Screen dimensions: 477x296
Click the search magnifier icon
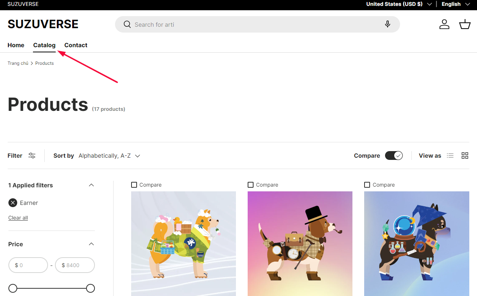coord(127,25)
